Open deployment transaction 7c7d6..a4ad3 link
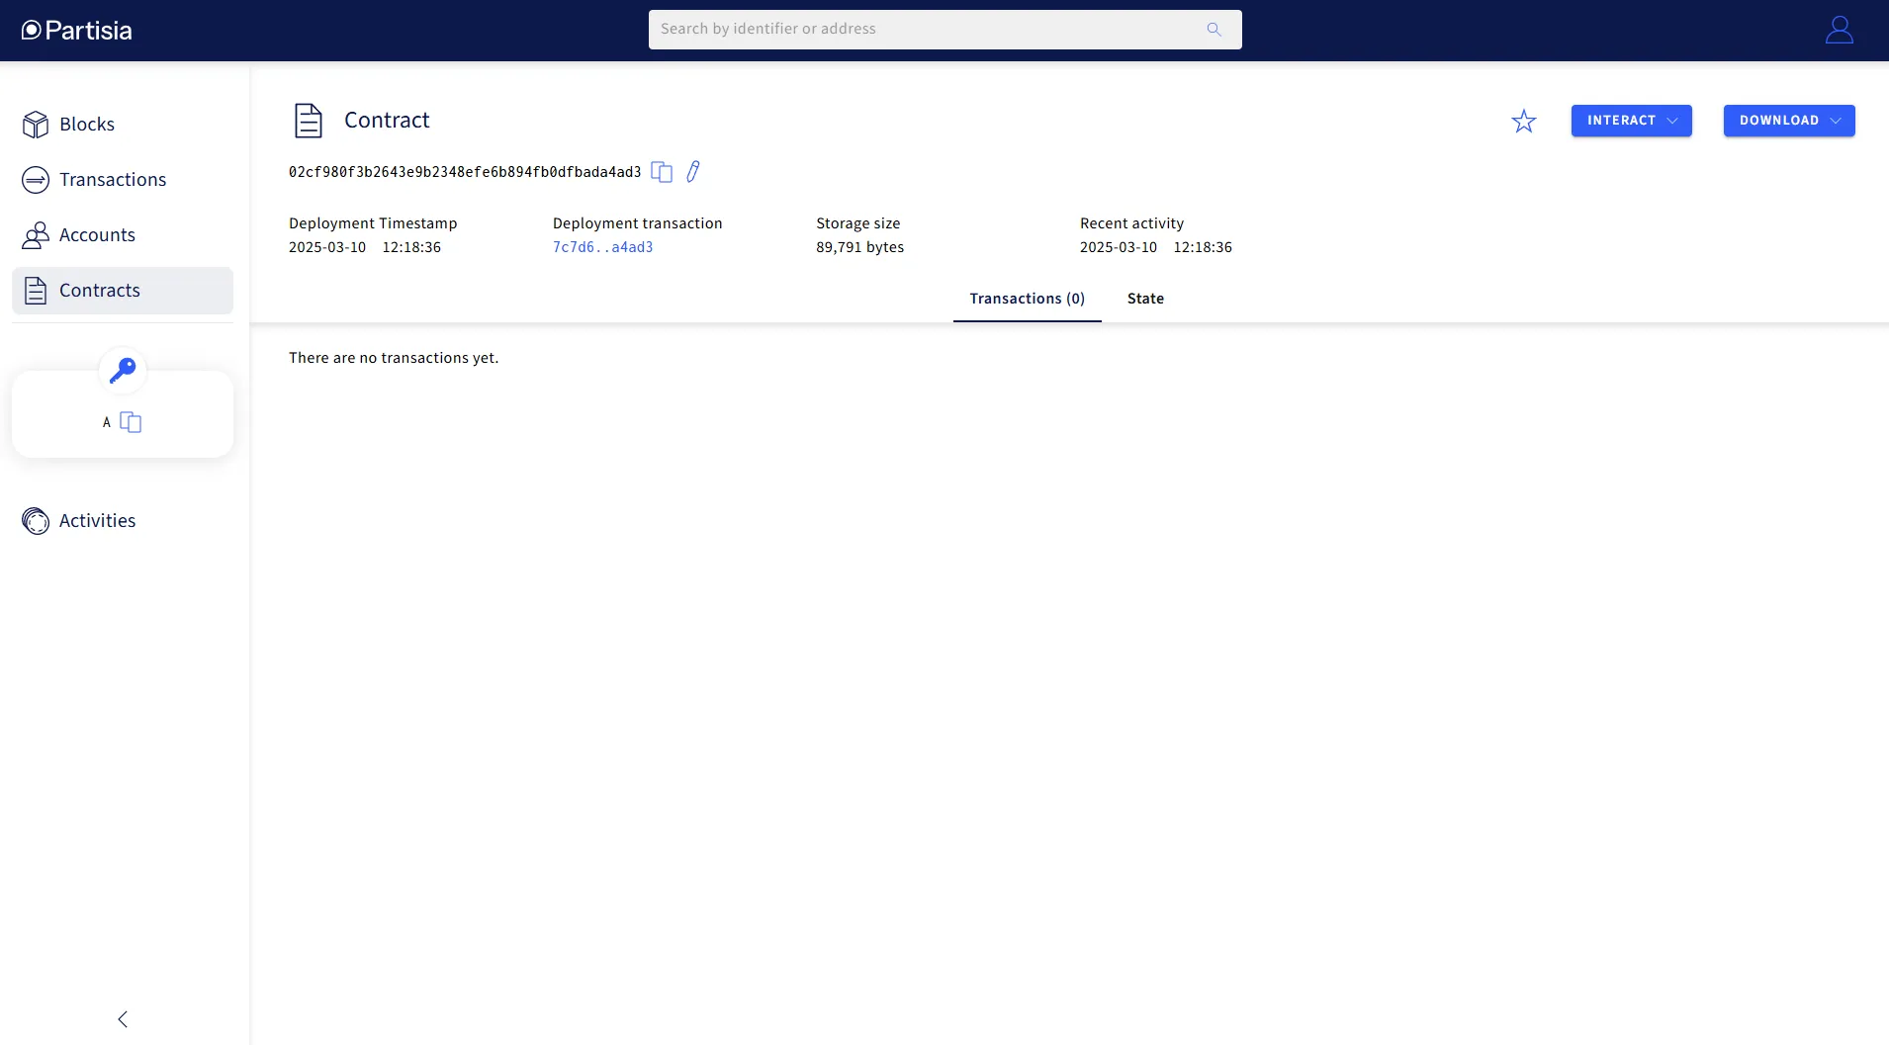This screenshot has height=1045, width=1889. point(603,247)
